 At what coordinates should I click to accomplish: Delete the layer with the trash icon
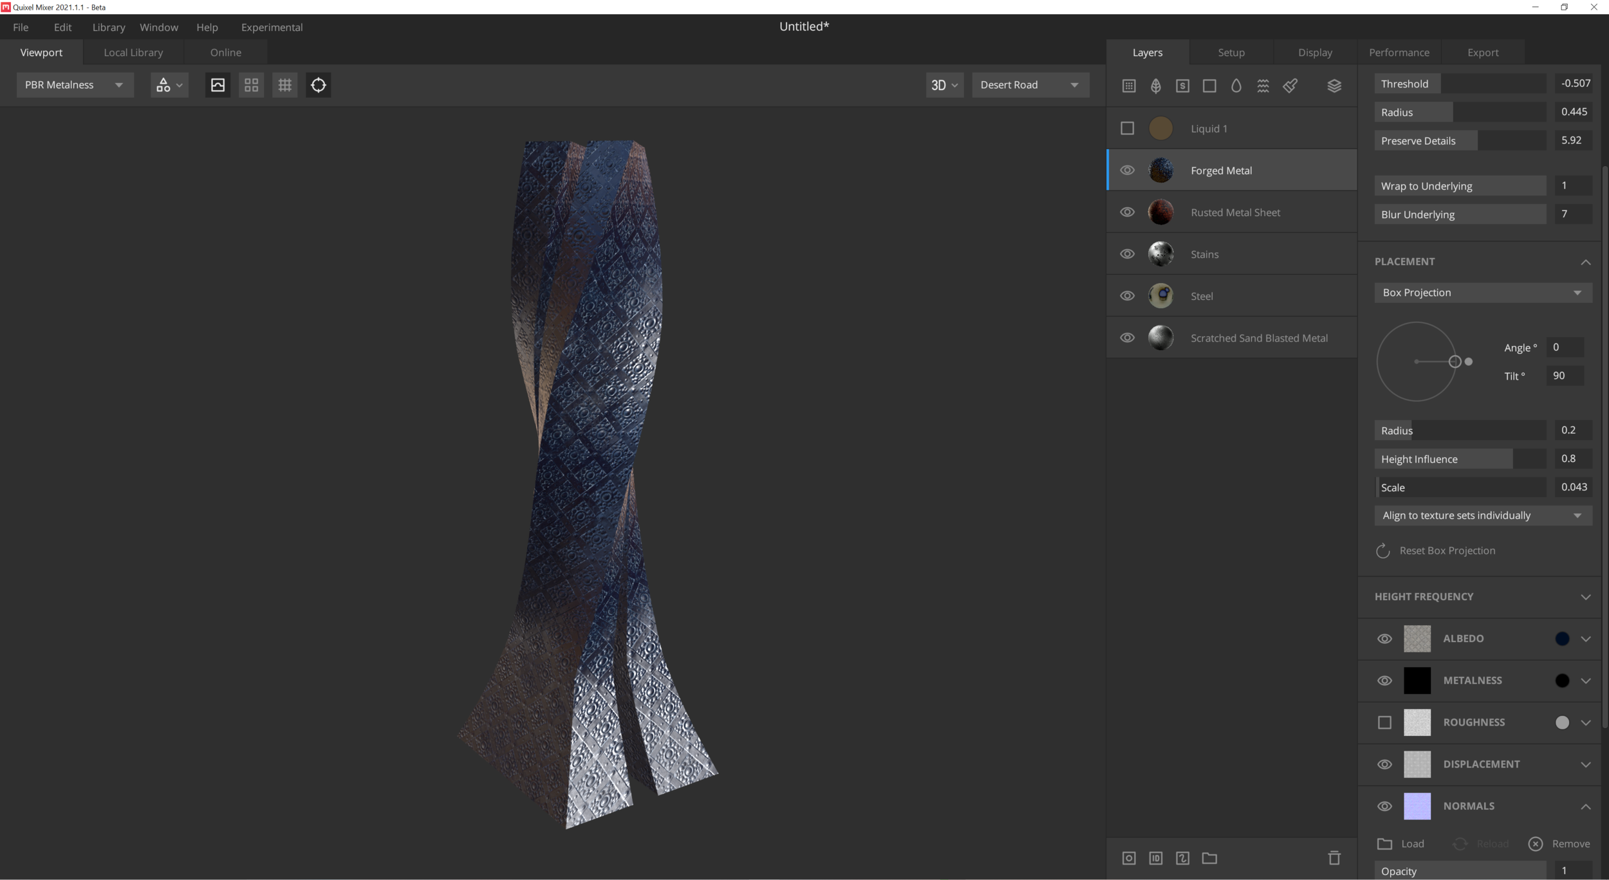point(1334,857)
